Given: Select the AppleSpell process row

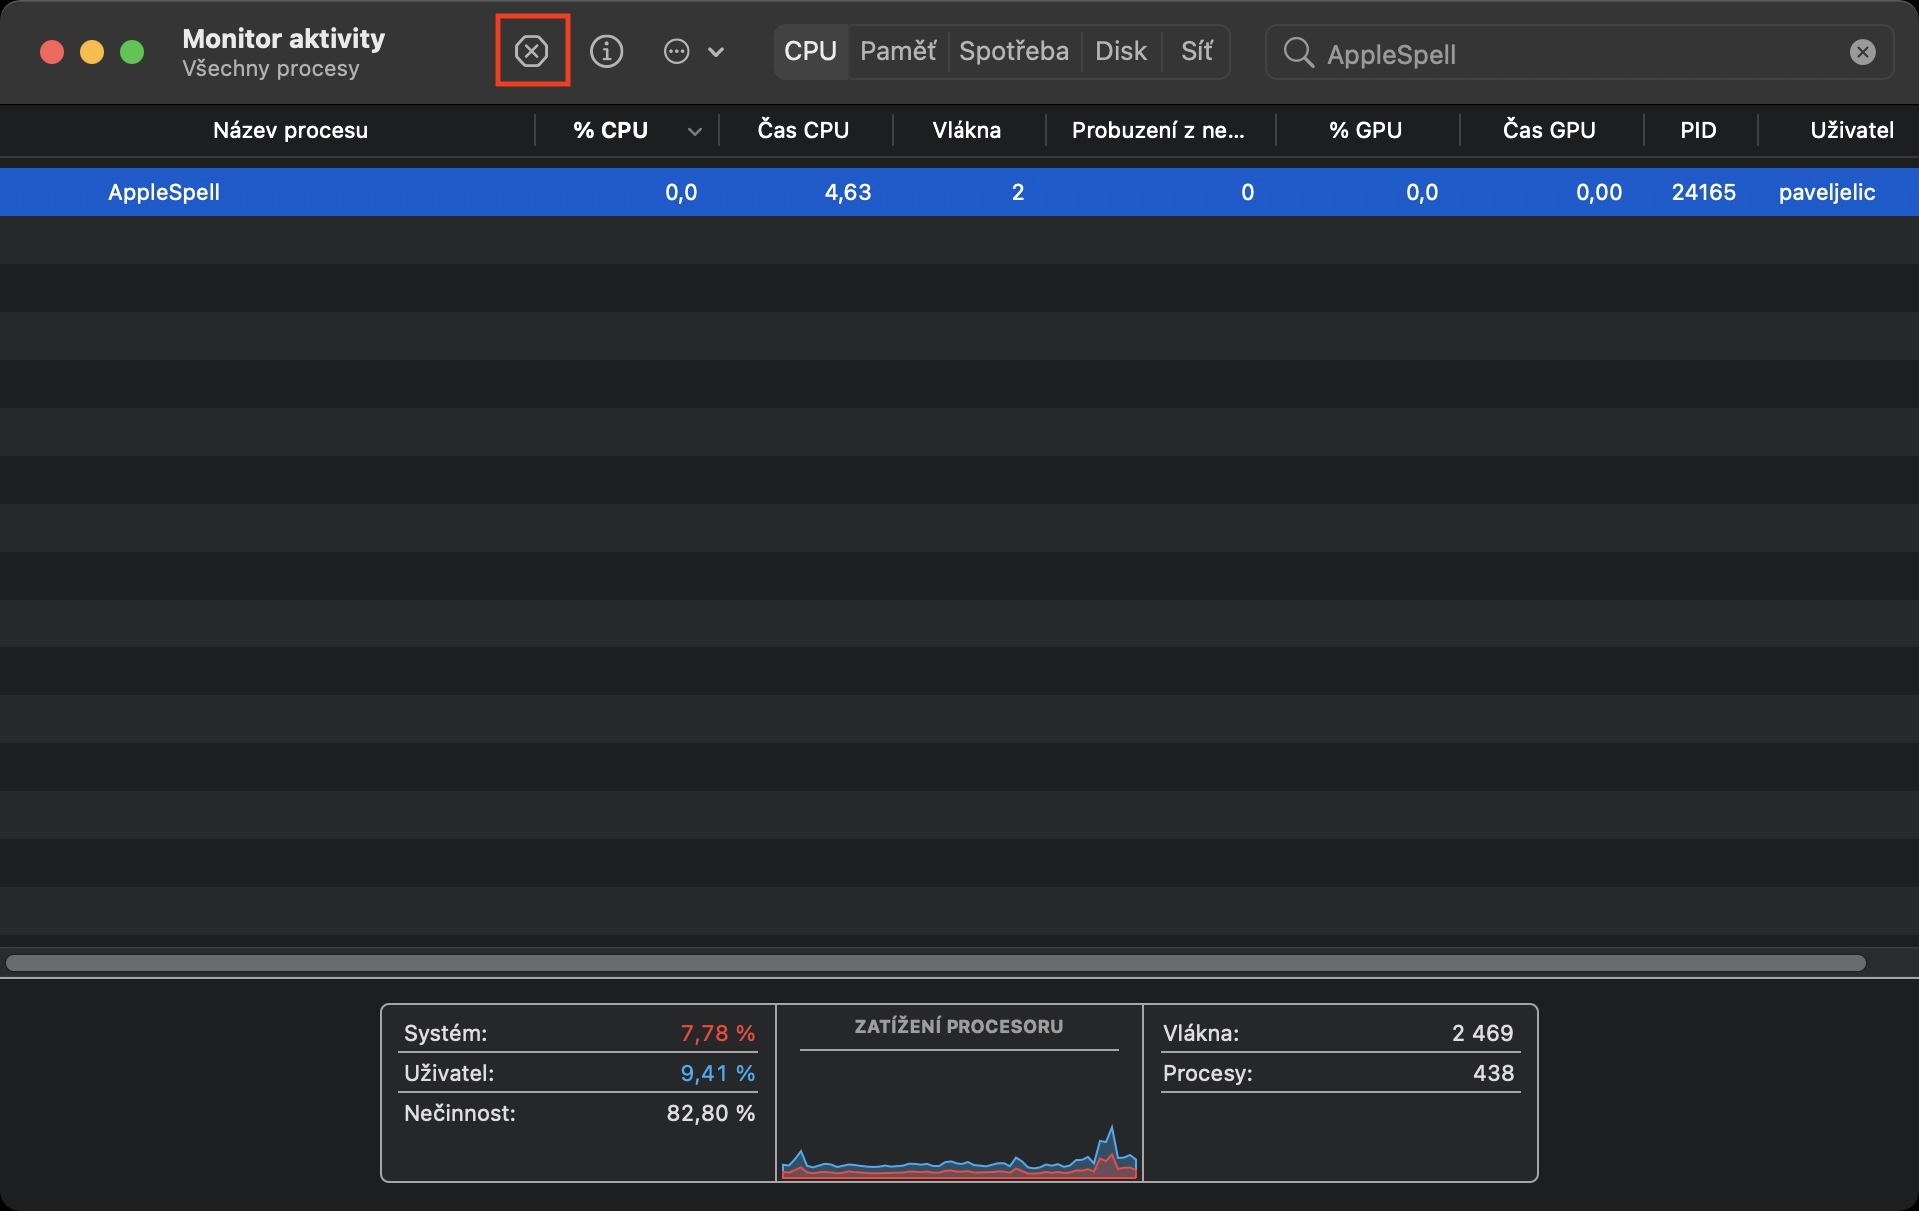Looking at the screenshot, I should [x=400, y=192].
